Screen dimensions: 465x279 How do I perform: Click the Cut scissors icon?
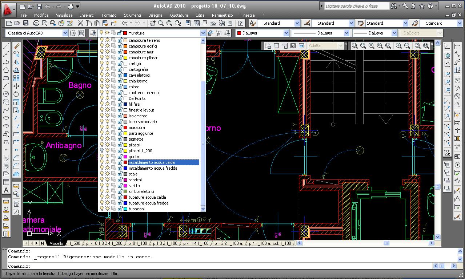(80, 23)
